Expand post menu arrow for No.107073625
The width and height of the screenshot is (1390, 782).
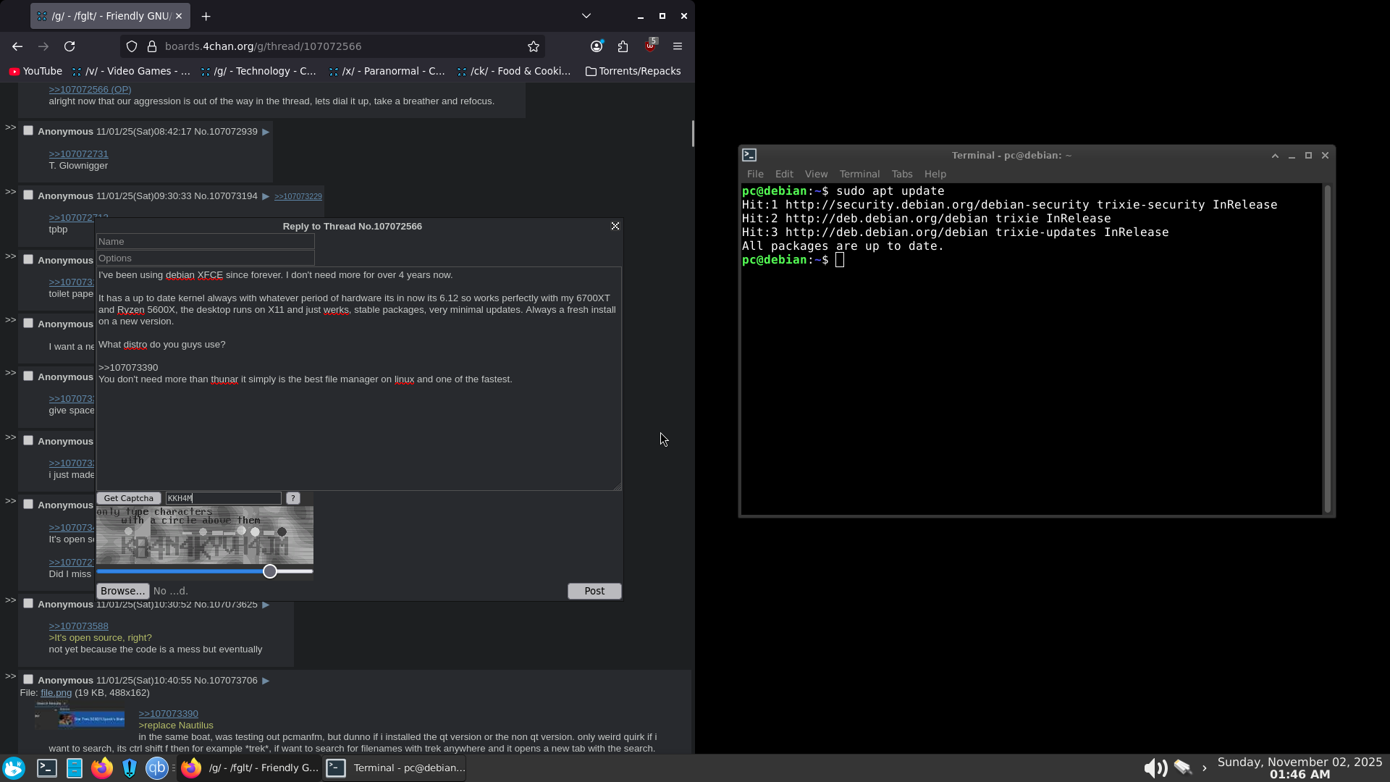pos(266,604)
